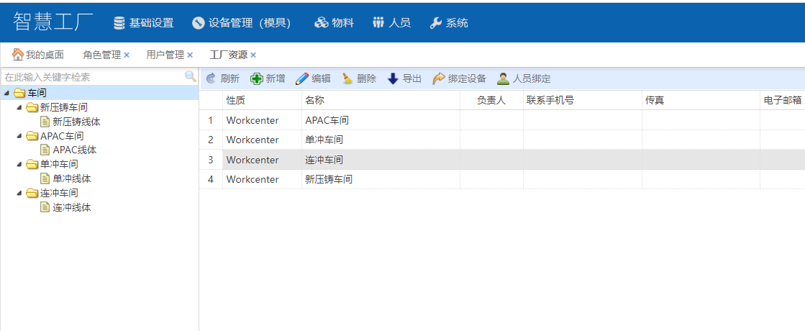The width and height of the screenshot is (805, 331).
Task: Close the 用户管理 tab
Action: (x=190, y=55)
